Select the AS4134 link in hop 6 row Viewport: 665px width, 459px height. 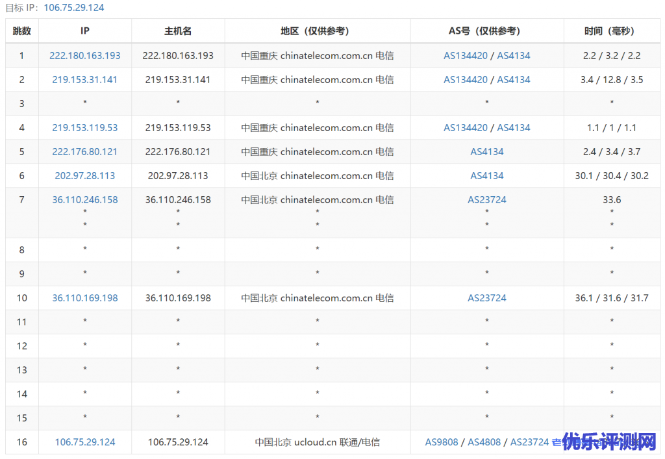pos(487,176)
